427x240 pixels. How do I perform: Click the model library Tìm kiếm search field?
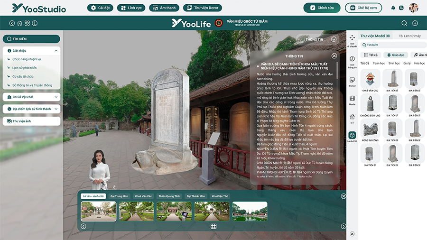tap(393, 45)
